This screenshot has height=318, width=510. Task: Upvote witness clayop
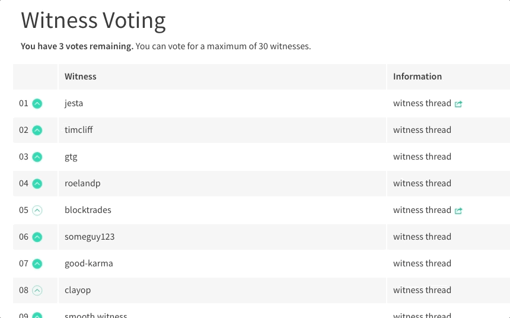point(37,290)
